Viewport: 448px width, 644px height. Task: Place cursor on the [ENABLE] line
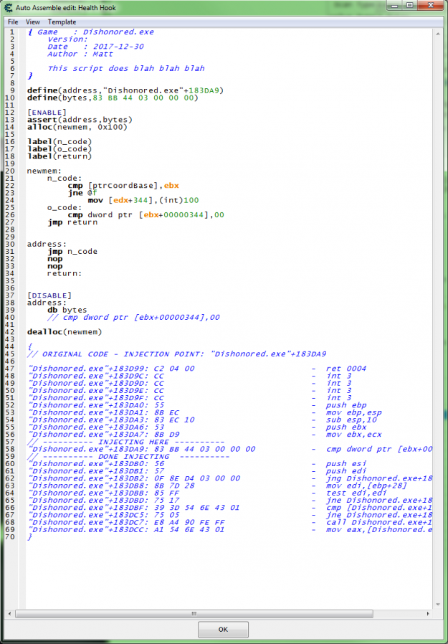pos(47,113)
